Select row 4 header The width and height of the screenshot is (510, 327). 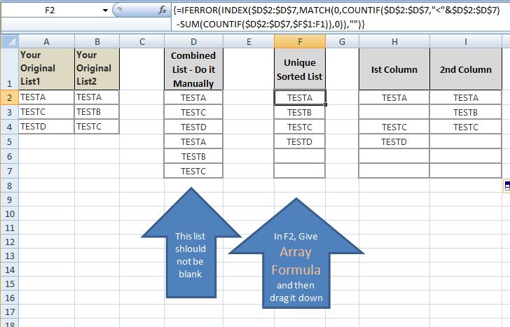tap(10, 127)
